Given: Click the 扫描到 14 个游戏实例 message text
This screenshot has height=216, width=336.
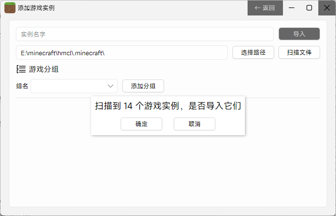Looking at the screenshot, I should tap(168, 106).
